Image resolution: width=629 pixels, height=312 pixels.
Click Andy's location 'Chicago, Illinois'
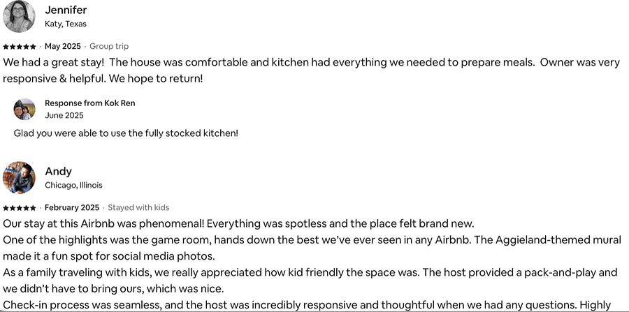(74, 185)
